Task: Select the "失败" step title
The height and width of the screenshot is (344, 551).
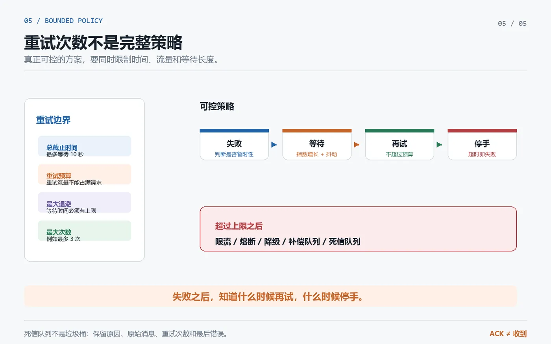Action: click(234, 143)
